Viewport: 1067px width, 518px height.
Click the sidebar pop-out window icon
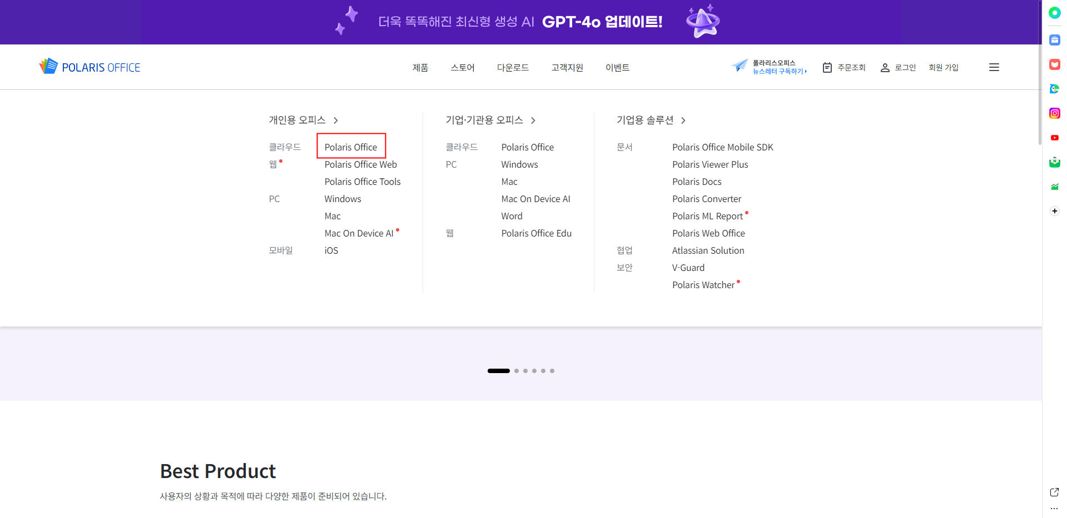pos(1055,492)
